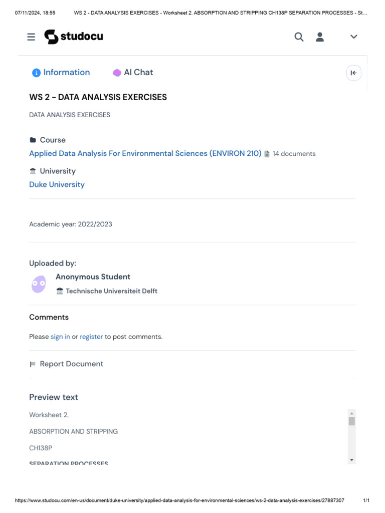The height and width of the screenshot is (513, 385).
Task: Open the search icon
Action: tap(299, 37)
